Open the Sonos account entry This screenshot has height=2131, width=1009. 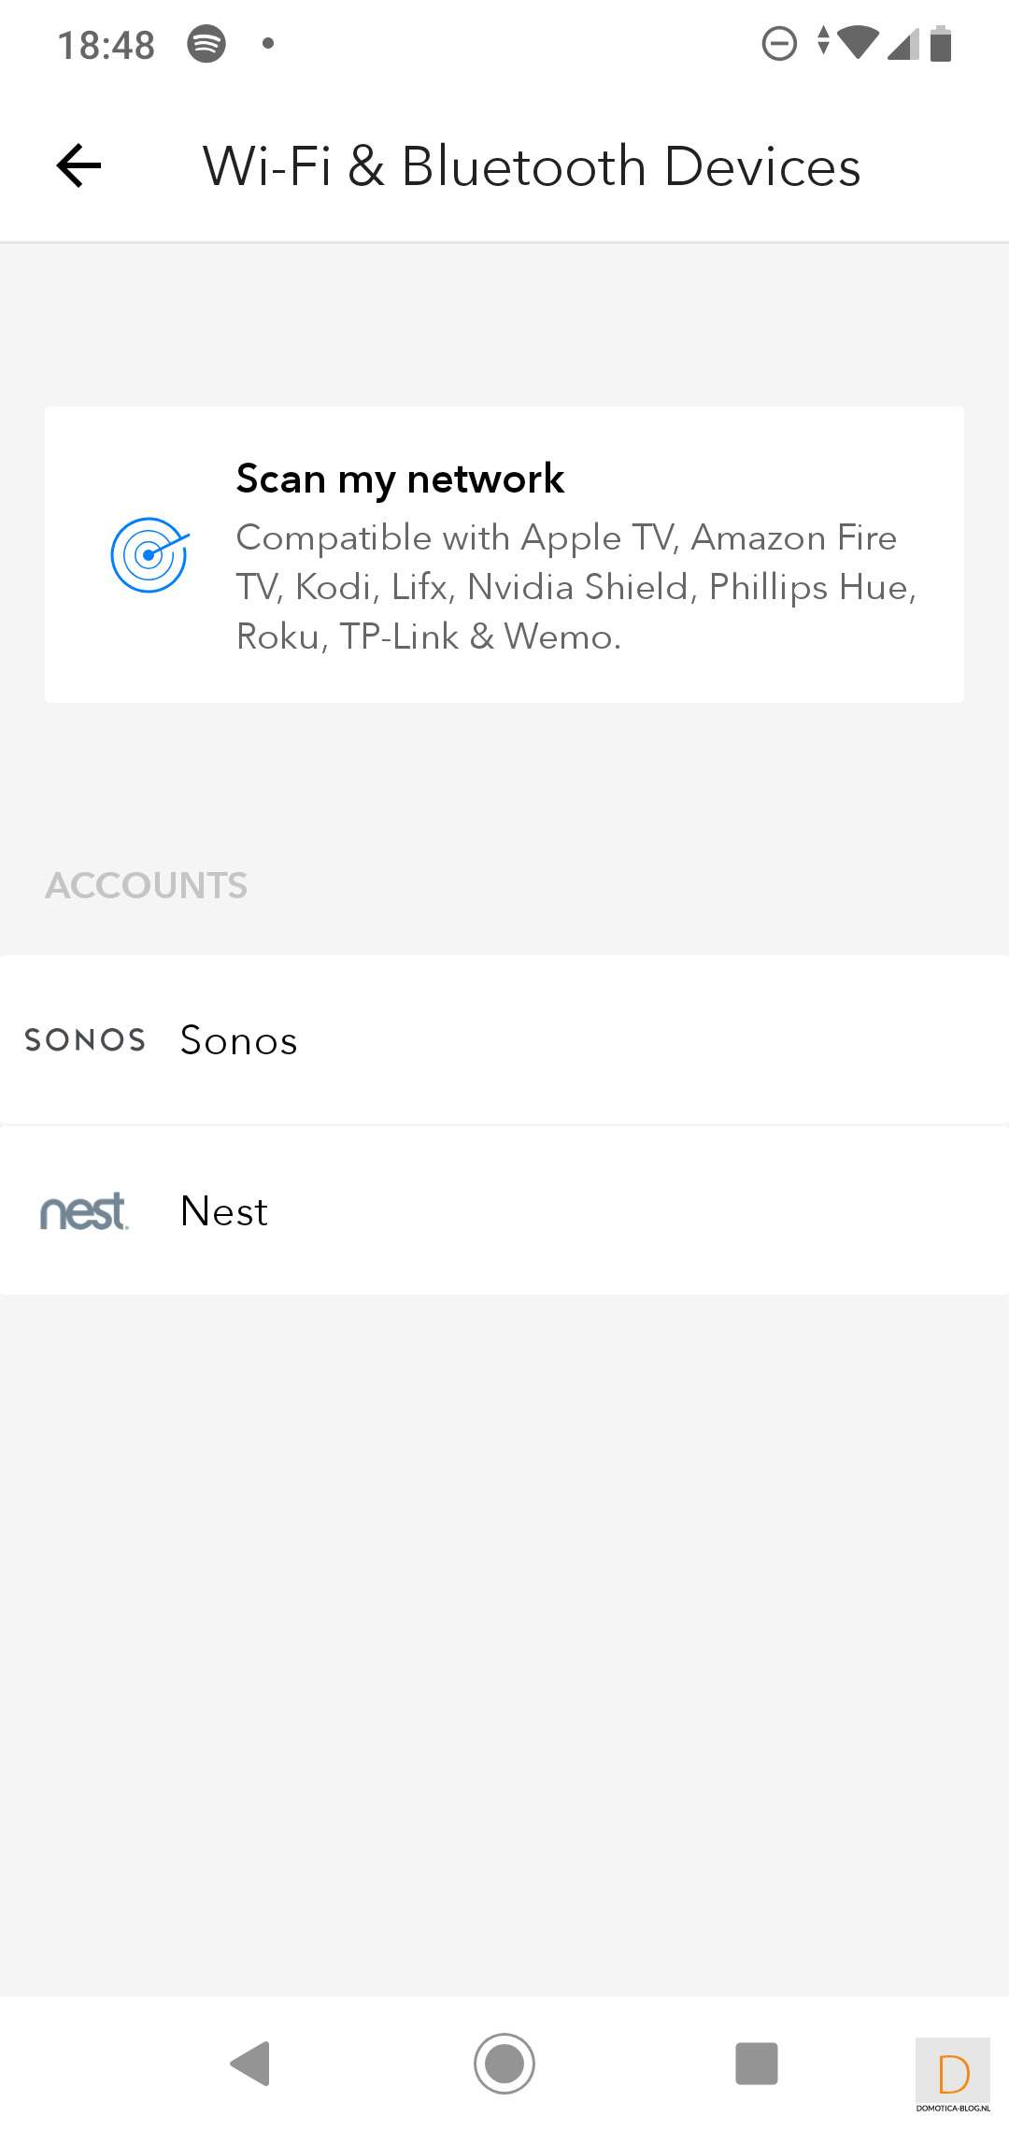504,1040
